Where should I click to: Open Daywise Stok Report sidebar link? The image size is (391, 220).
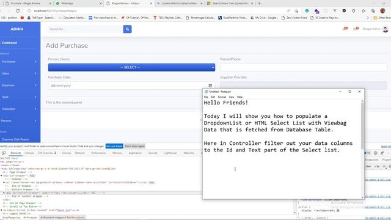click(x=15, y=139)
